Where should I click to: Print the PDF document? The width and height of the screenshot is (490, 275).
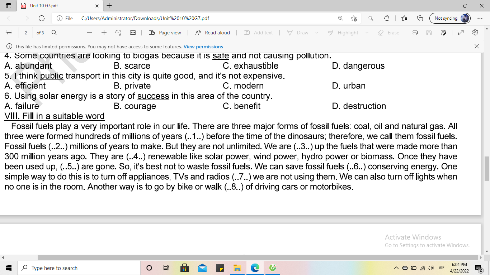click(x=415, y=33)
